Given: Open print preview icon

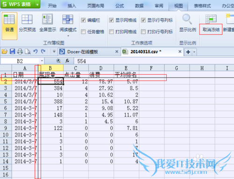Looking at the screenshot, I should [28, 51].
